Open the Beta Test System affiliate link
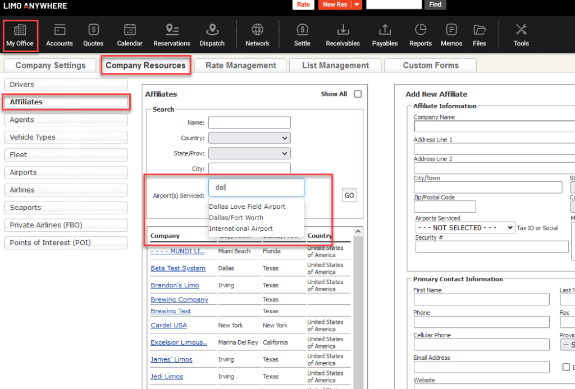This screenshot has width=575, height=389. (178, 268)
